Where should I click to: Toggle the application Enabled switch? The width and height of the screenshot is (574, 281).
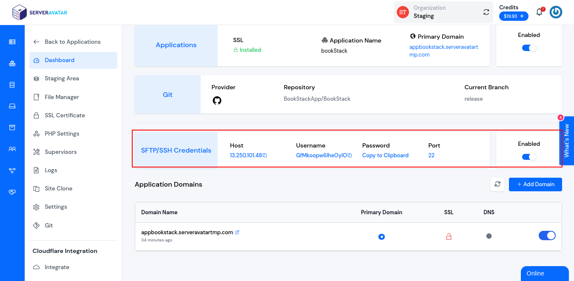point(529,48)
